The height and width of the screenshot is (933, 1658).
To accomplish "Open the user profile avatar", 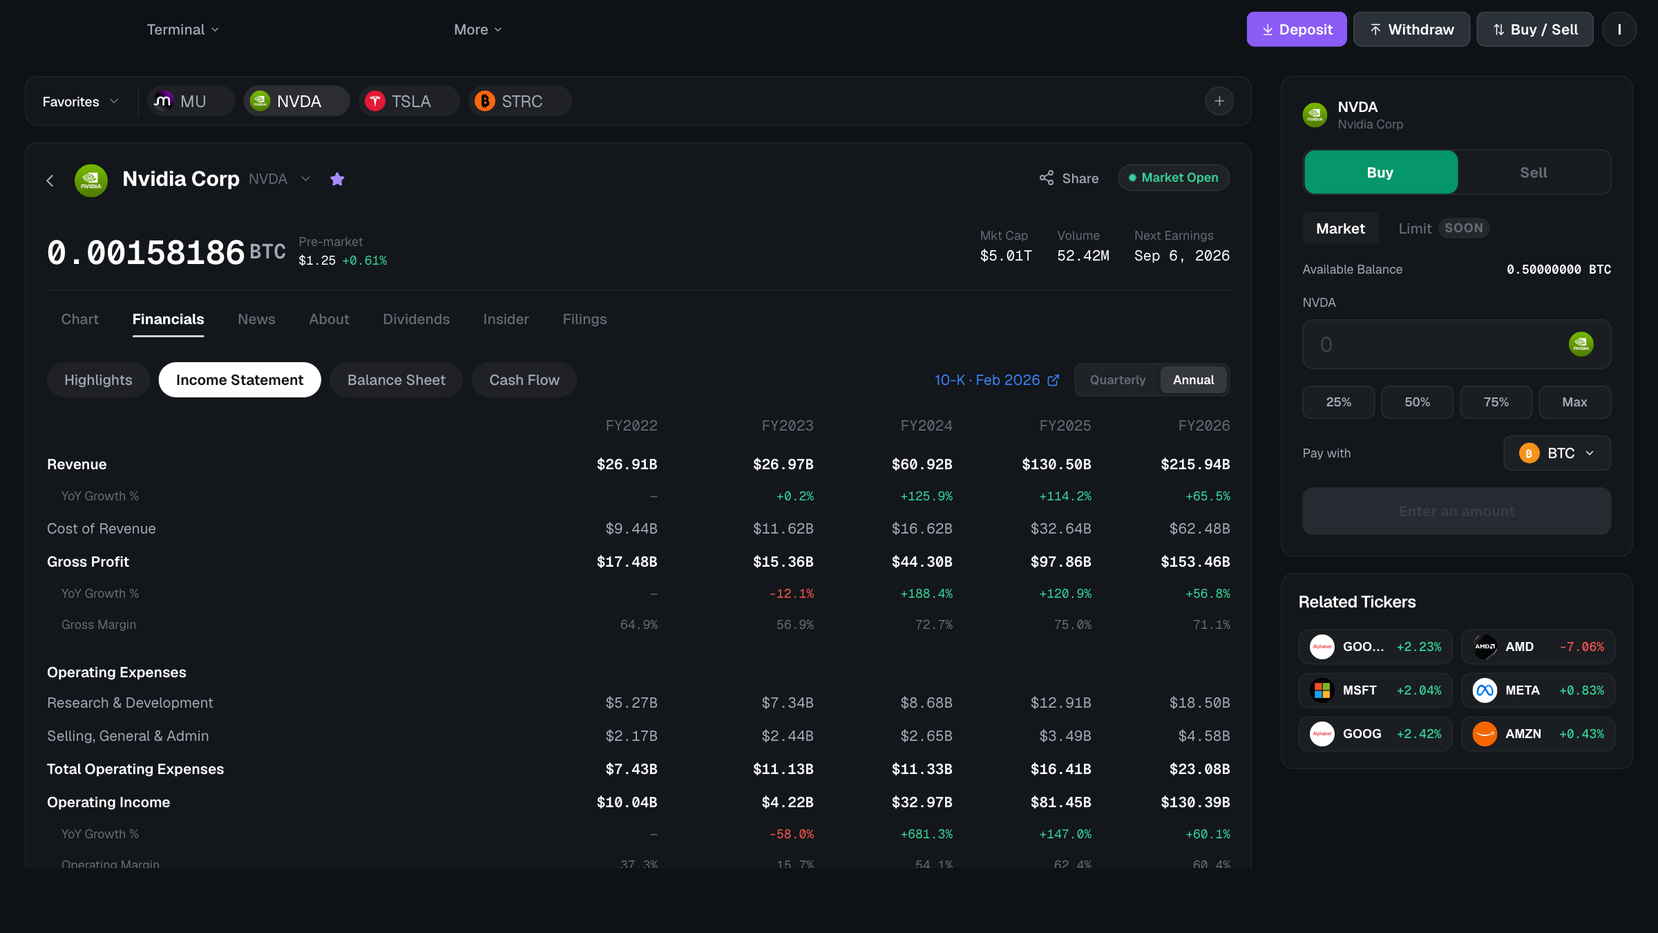I will pos(1619,29).
